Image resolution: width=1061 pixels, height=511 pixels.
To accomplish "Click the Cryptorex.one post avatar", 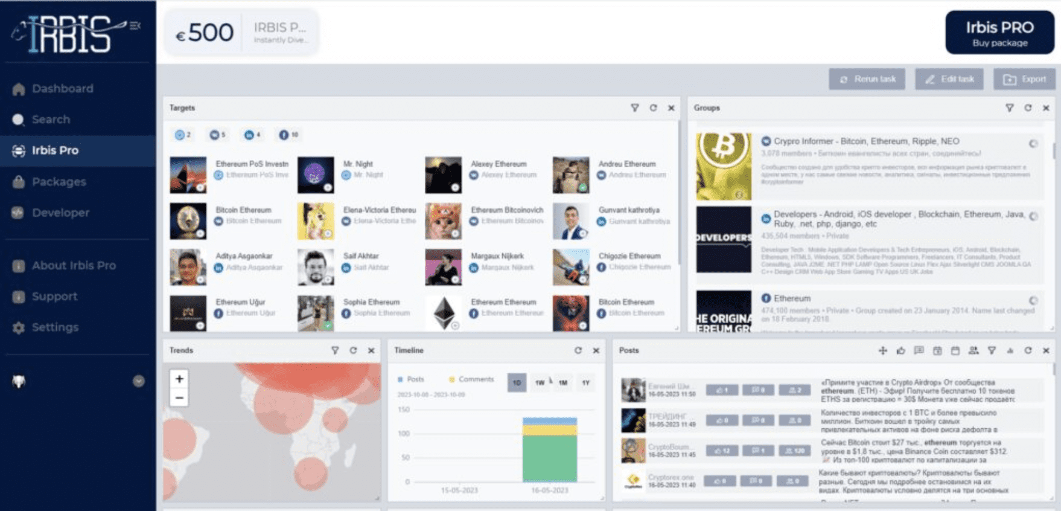I will click(x=633, y=481).
